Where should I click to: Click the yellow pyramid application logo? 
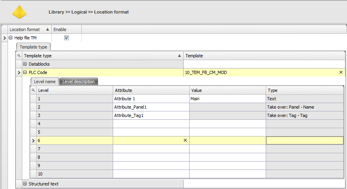pyautogui.click(x=20, y=12)
